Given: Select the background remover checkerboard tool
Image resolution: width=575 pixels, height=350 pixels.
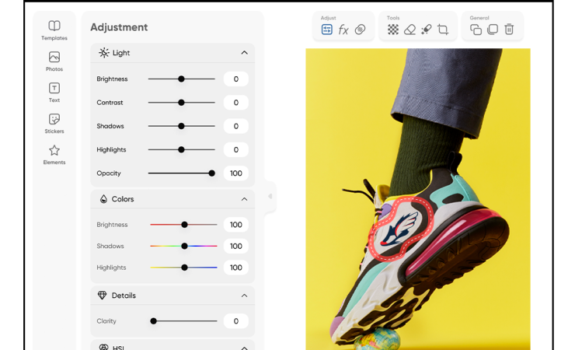Looking at the screenshot, I should click(x=393, y=30).
